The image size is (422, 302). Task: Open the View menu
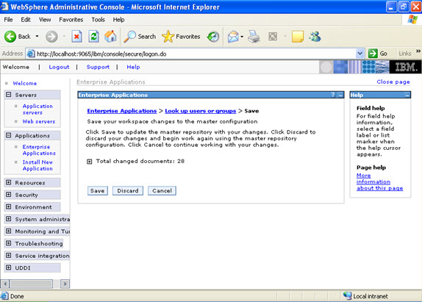coord(45,20)
